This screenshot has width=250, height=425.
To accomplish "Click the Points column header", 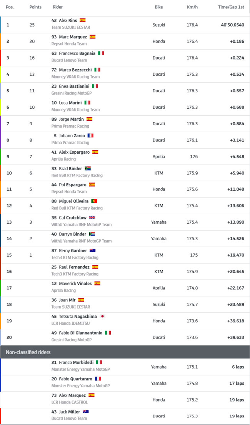I will [35, 7].
